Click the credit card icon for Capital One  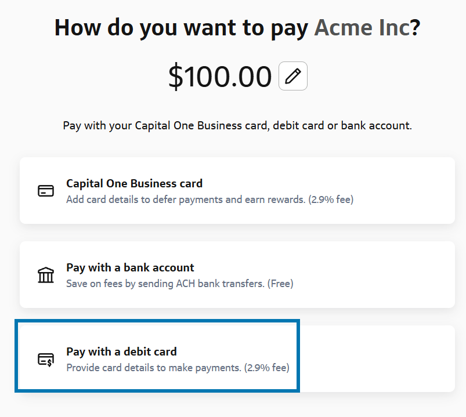tap(46, 191)
